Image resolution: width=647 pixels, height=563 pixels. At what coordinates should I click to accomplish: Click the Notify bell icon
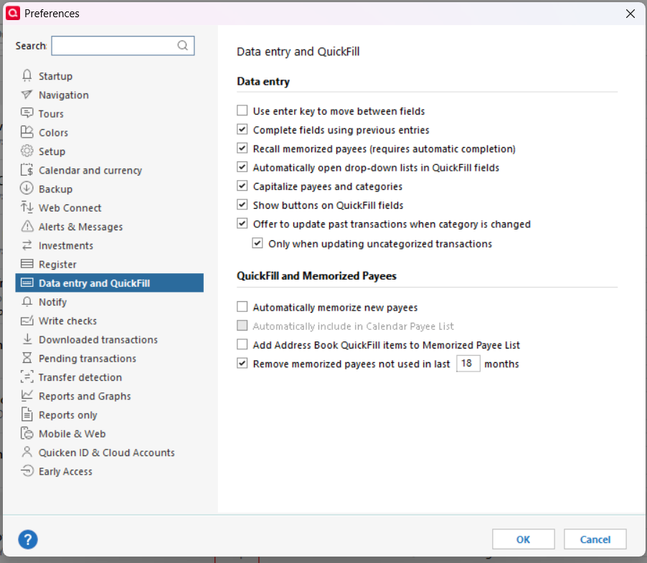pyautogui.click(x=27, y=301)
